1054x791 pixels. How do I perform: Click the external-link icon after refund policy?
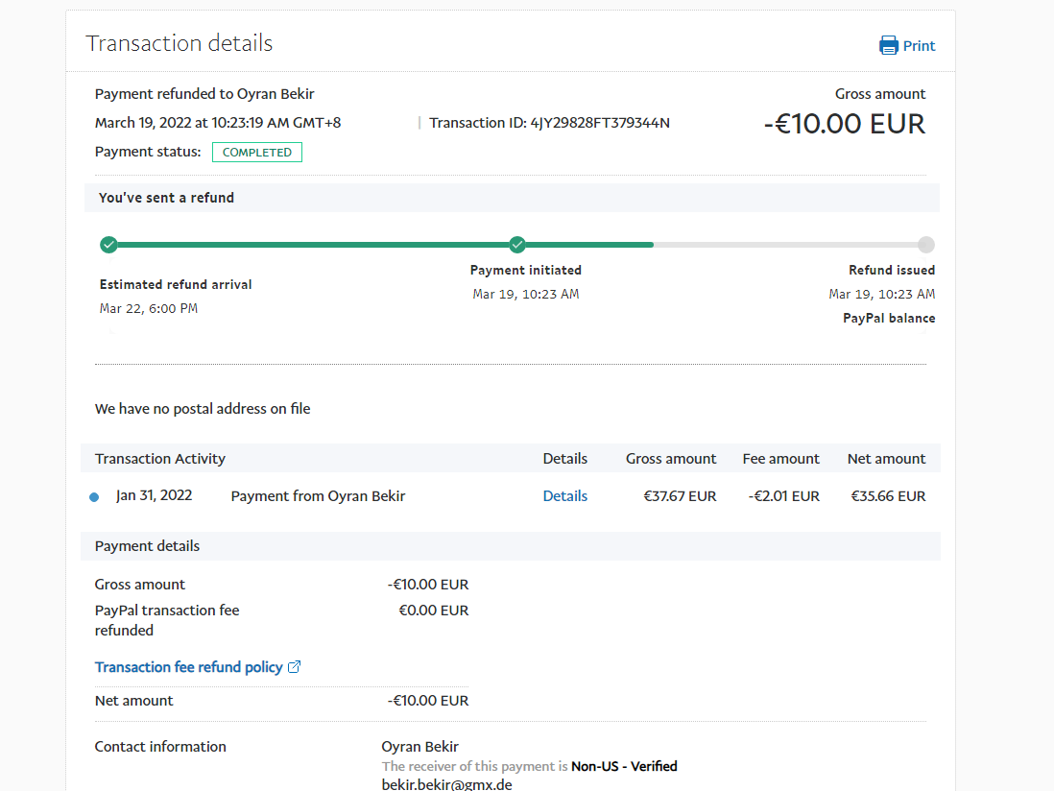[x=295, y=667]
